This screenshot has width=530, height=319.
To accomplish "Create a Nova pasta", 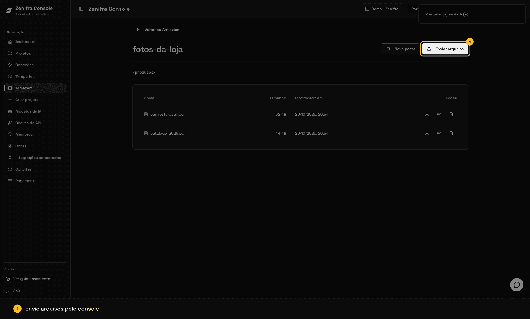I will (400, 49).
